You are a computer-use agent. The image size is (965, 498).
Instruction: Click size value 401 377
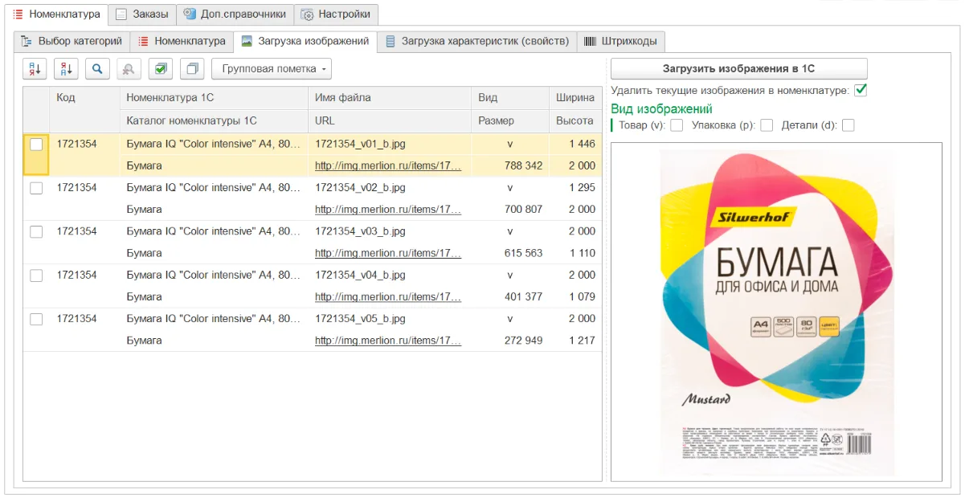tap(523, 296)
